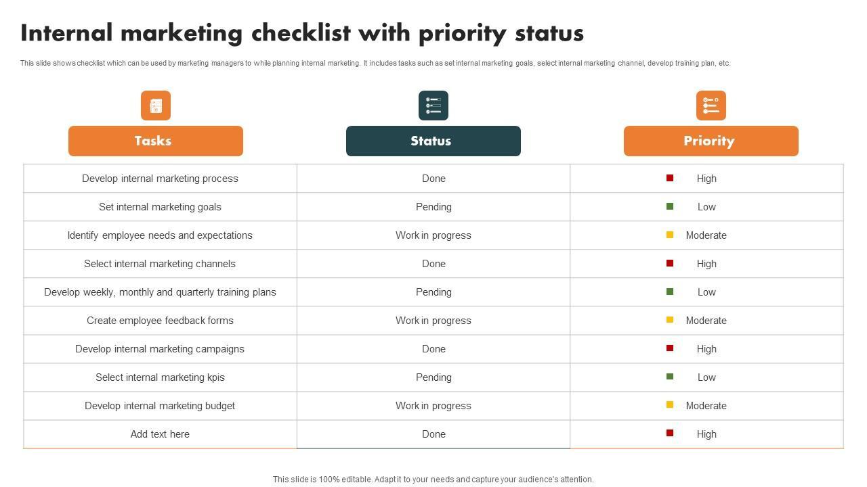Viewport: 867px width, 487px height.
Task: Click the orange Priority header button
Action: click(x=711, y=141)
